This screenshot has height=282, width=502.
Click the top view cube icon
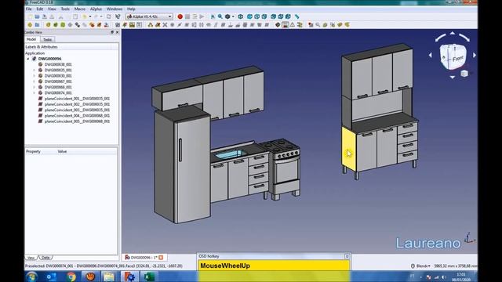pos(256,16)
